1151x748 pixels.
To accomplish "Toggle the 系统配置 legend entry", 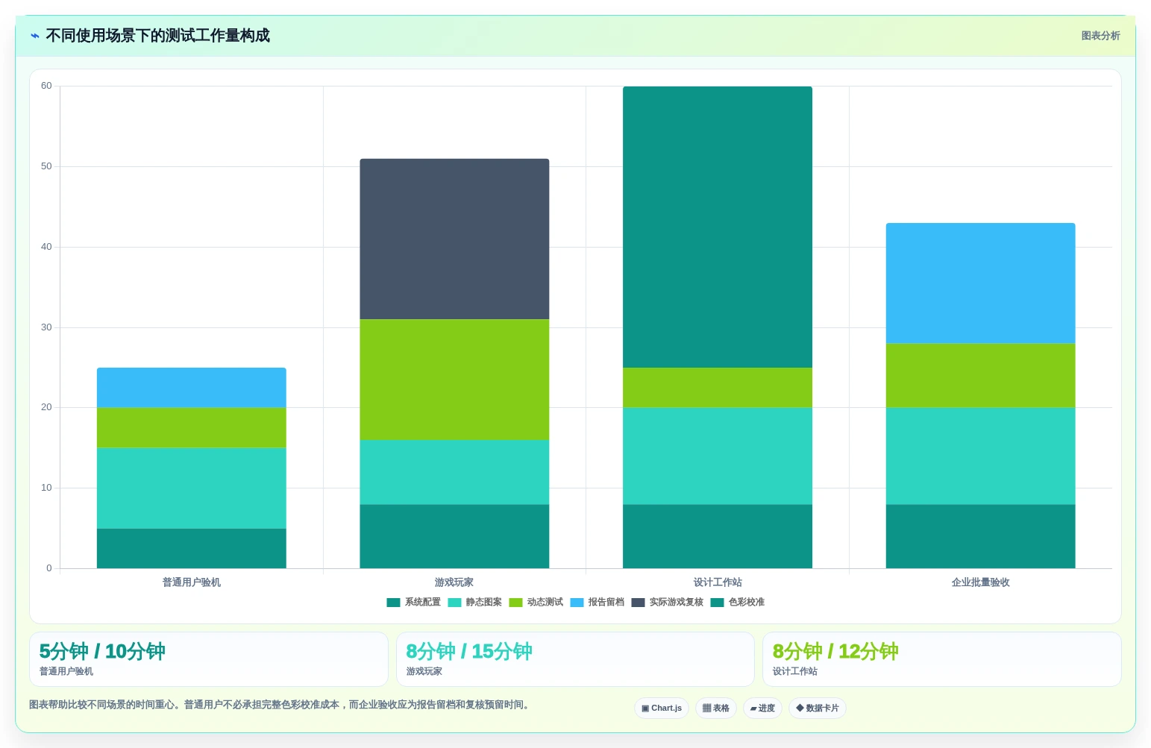I will [413, 603].
